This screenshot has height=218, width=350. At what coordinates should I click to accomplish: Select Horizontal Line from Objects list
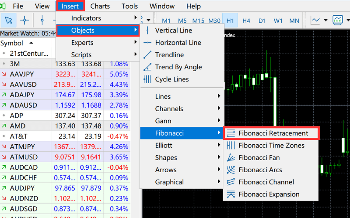tap(178, 43)
